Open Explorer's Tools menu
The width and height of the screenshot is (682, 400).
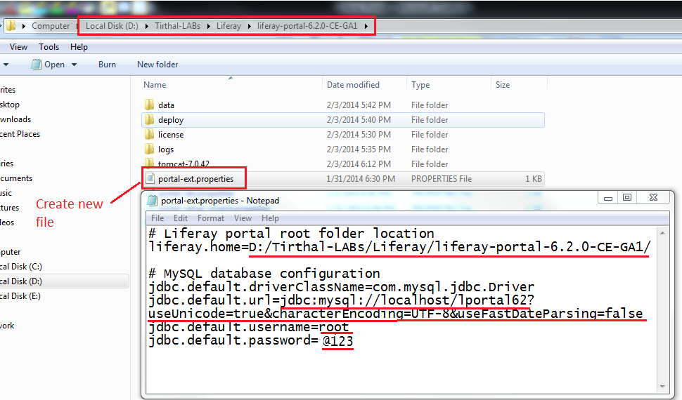[49, 47]
